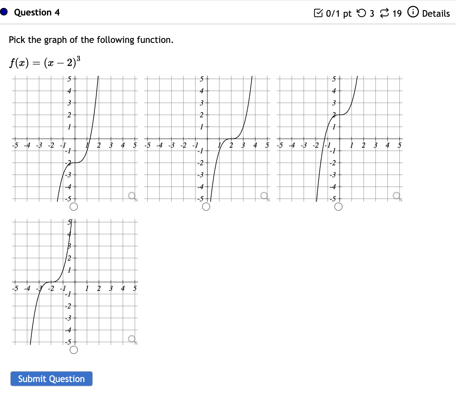
Task: Select the radio button under the bottom graph
Action: [x=73, y=349]
